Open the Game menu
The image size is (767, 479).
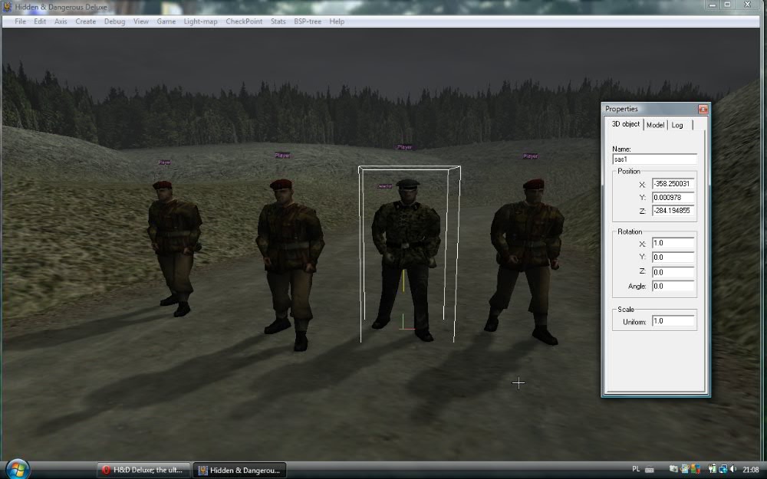tap(166, 21)
